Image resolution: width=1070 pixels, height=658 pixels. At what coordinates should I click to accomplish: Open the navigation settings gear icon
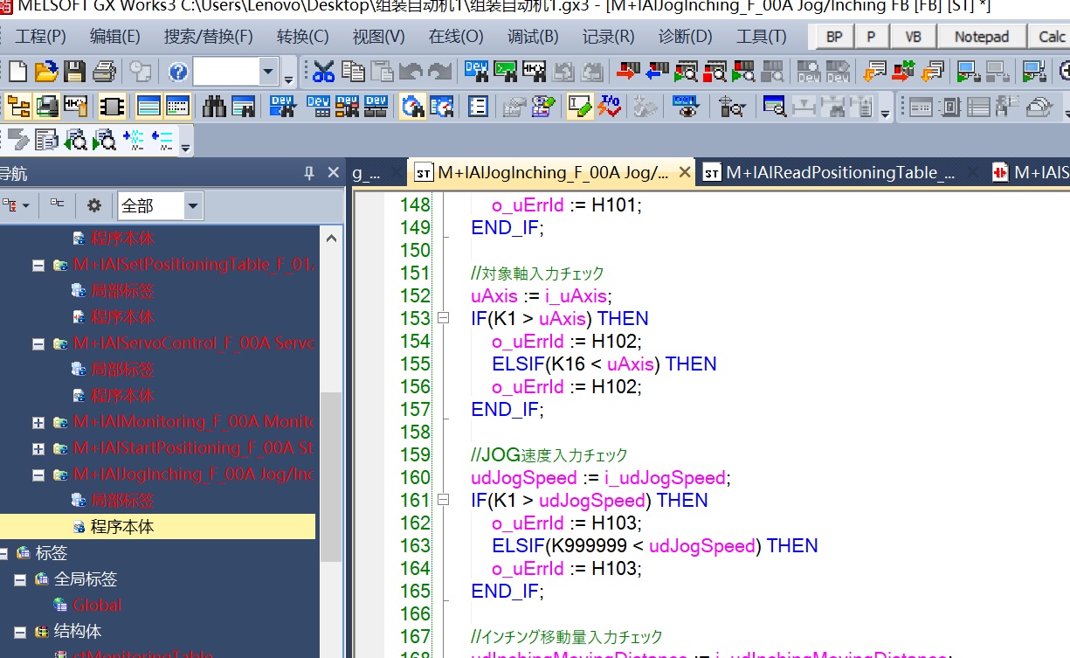point(94,205)
